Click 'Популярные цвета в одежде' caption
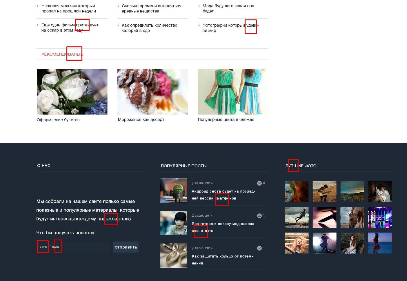The width and height of the screenshot is (407, 281). point(226,119)
